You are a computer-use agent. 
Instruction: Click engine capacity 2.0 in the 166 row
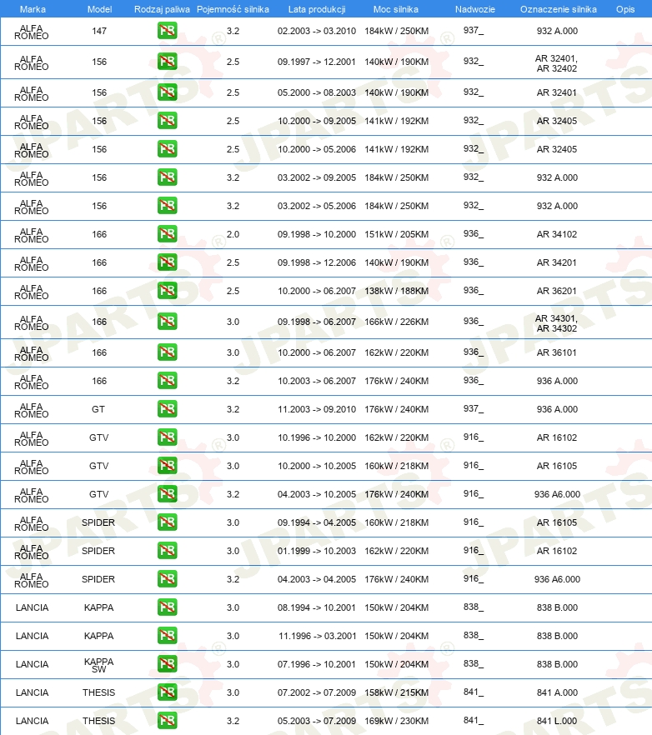click(233, 234)
